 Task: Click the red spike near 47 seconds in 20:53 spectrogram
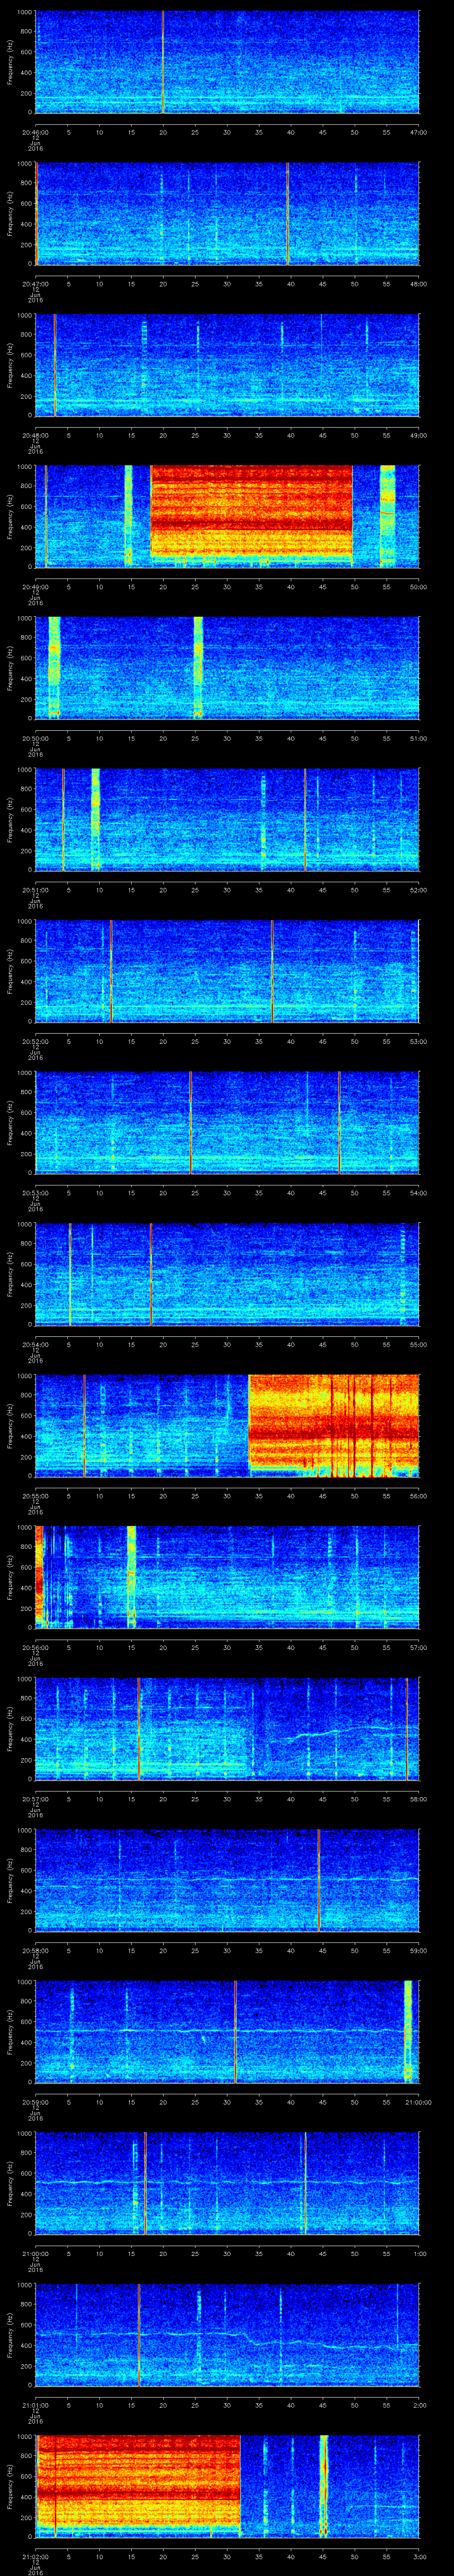[x=339, y=1122]
